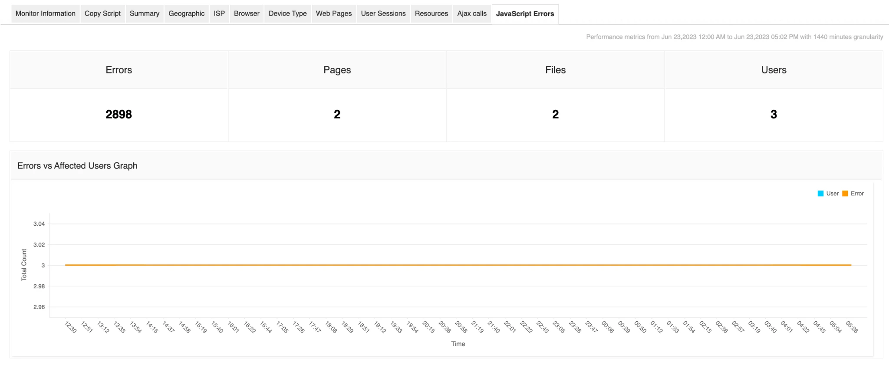Switch to the Device Type tab
This screenshot has width=889, height=369.
(x=287, y=13)
